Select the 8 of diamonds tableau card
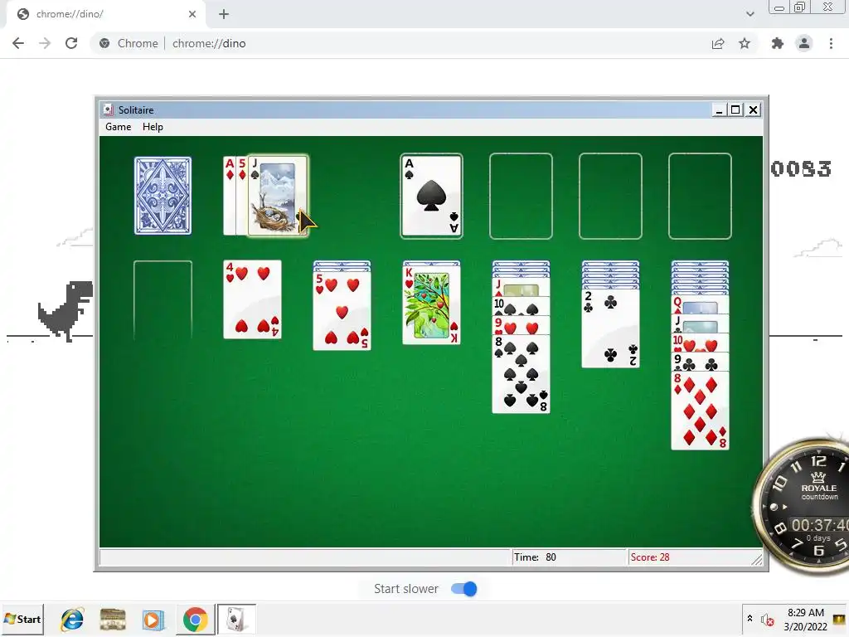This screenshot has height=637, width=849. (700, 411)
